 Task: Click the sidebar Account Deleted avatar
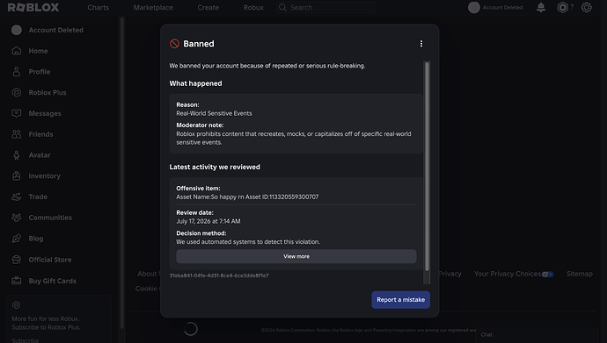coord(17,30)
